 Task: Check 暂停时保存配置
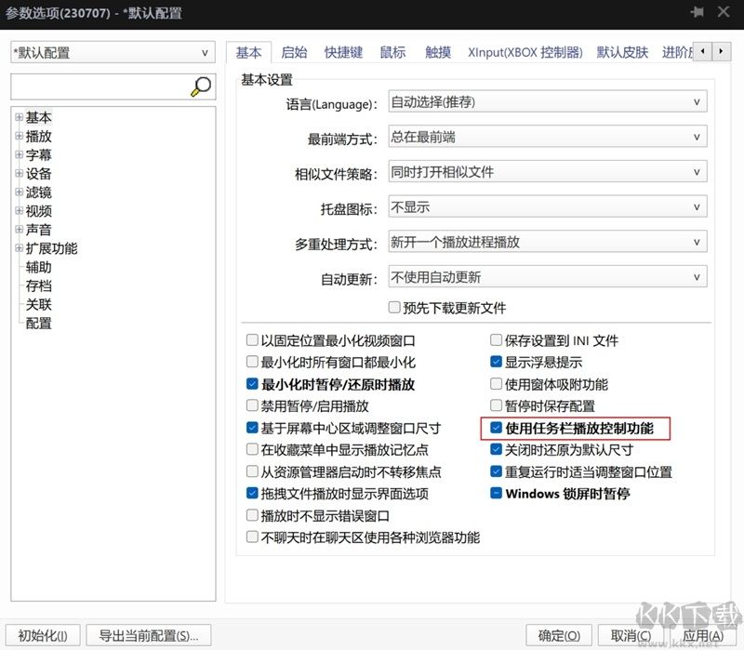pyautogui.click(x=496, y=405)
